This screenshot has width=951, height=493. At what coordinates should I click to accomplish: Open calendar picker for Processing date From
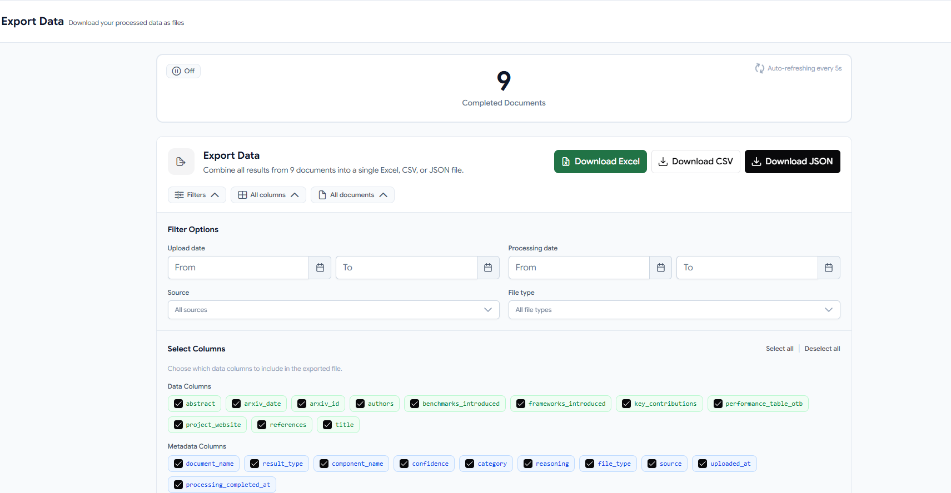(661, 268)
